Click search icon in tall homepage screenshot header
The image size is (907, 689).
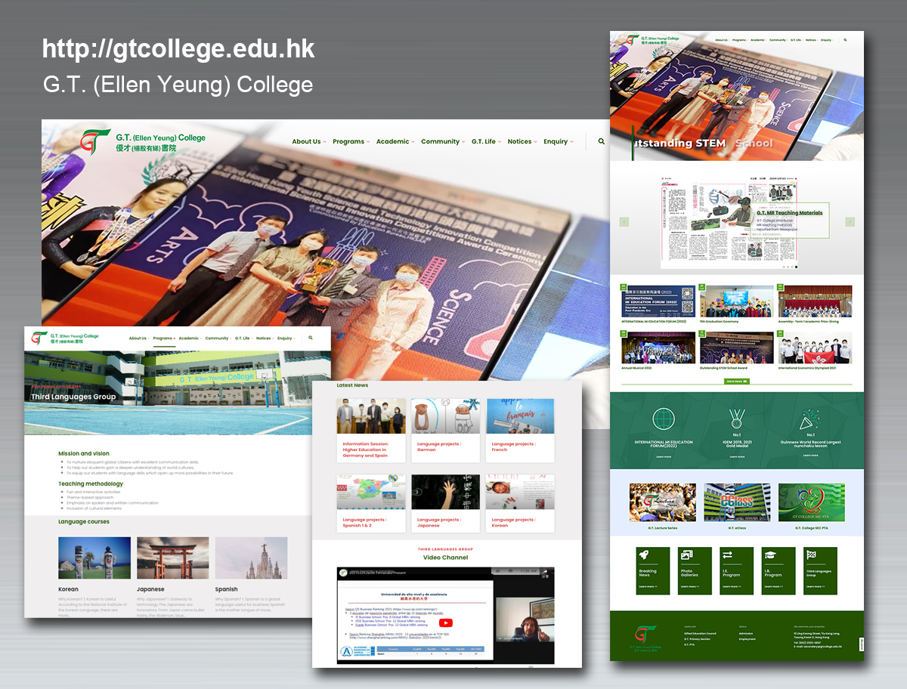(x=845, y=40)
